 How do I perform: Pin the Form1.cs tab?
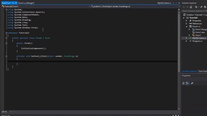13,3
